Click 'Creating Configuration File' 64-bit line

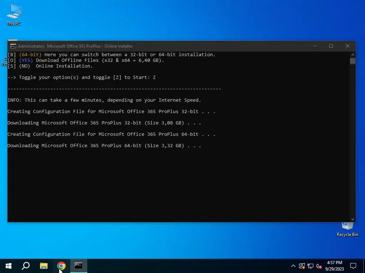click(x=111, y=134)
